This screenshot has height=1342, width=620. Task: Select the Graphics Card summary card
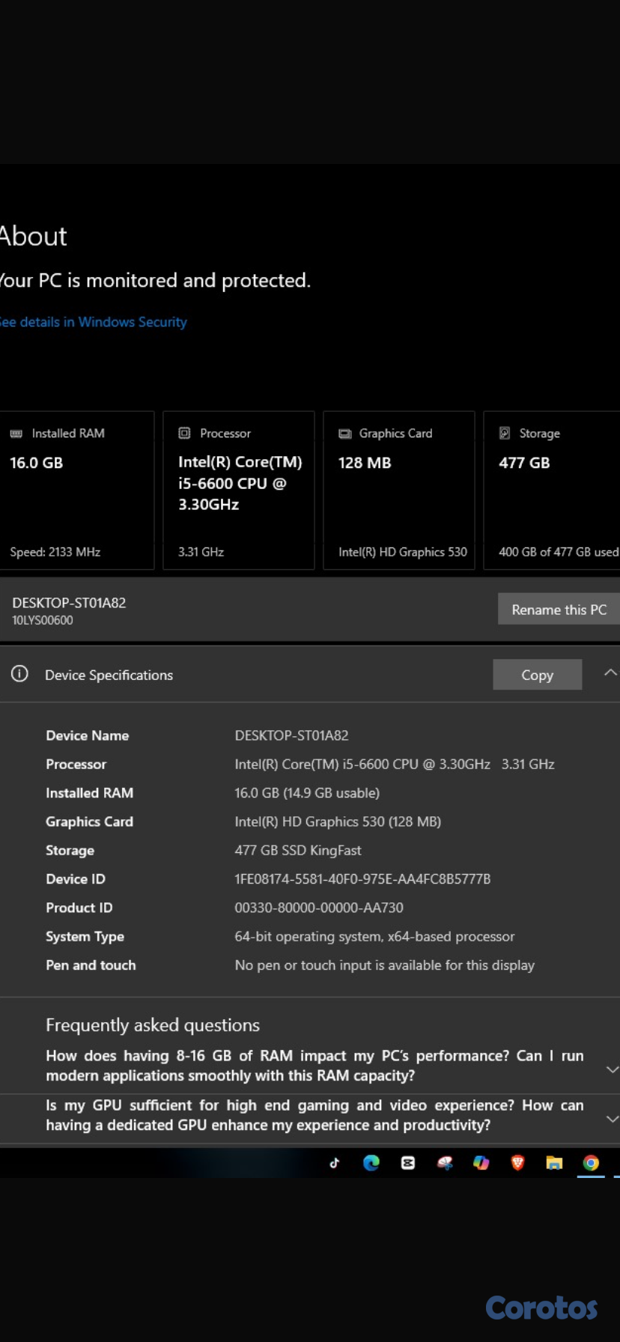398,491
